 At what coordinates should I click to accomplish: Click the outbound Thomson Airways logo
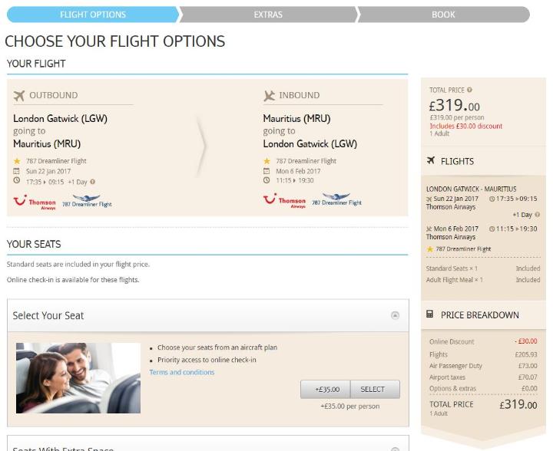click(35, 202)
